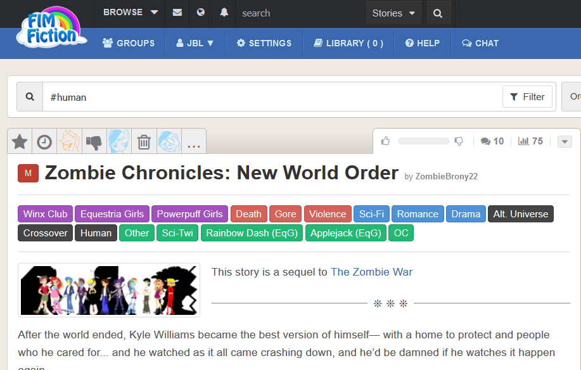This screenshot has width=581, height=370.
Task: Open private messages envelope icon
Action: [x=177, y=13]
